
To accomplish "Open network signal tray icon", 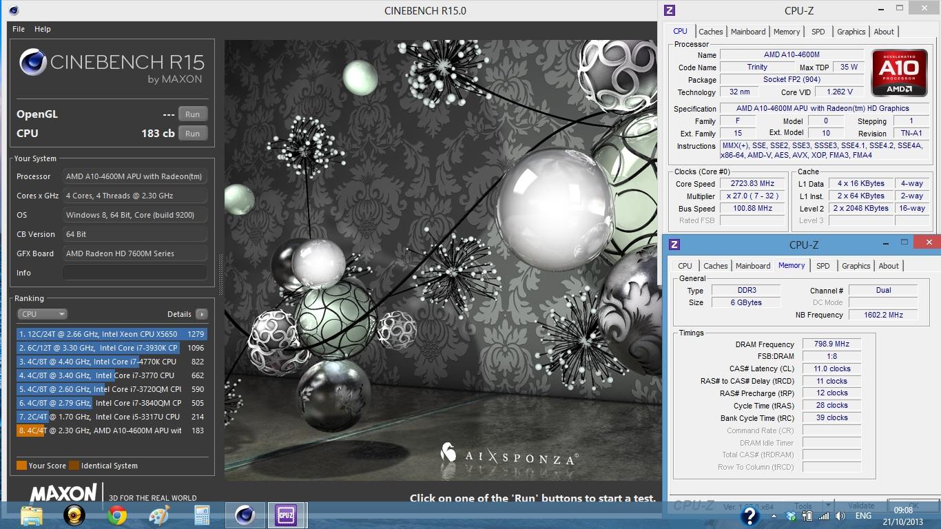I will (x=824, y=516).
